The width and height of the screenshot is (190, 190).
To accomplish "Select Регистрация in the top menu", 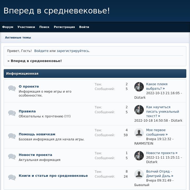I will (x=64, y=27).
